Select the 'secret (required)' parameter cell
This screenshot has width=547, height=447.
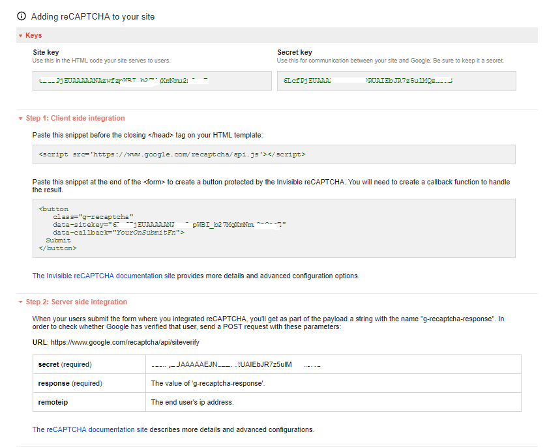tap(65, 364)
